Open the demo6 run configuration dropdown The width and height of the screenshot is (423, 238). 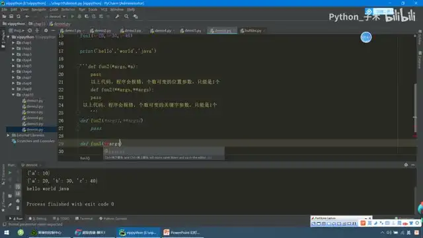tap(55, 17)
